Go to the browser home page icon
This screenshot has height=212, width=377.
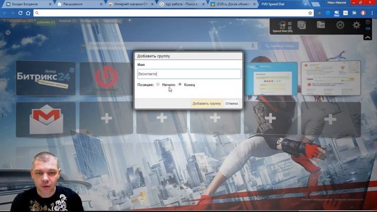tap(28, 13)
